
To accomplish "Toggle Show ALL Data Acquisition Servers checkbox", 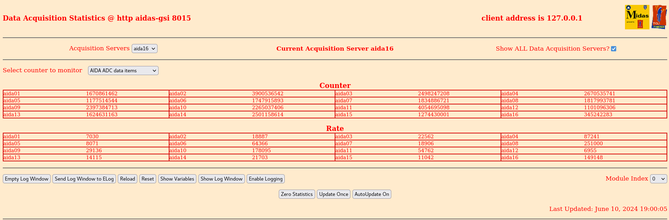I will [613, 49].
